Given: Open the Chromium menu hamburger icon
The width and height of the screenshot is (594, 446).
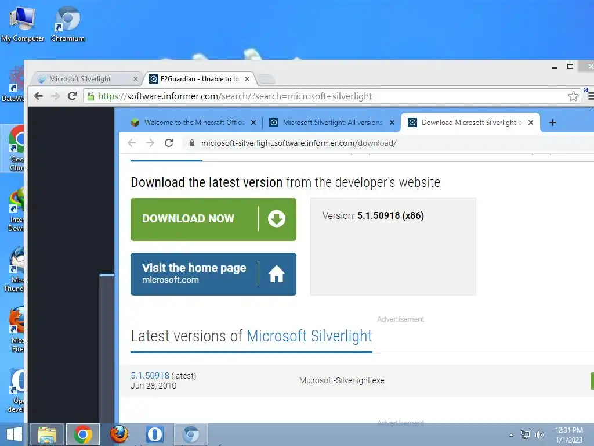Looking at the screenshot, I should [x=591, y=97].
